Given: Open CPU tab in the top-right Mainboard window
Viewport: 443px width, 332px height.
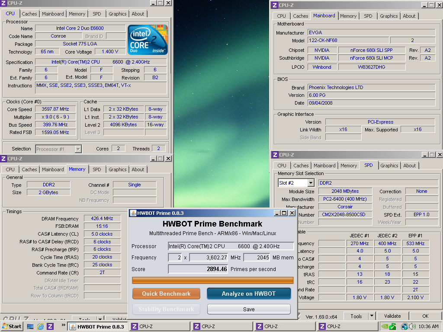Looking at the screenshot, I should (x=281, y=16).
